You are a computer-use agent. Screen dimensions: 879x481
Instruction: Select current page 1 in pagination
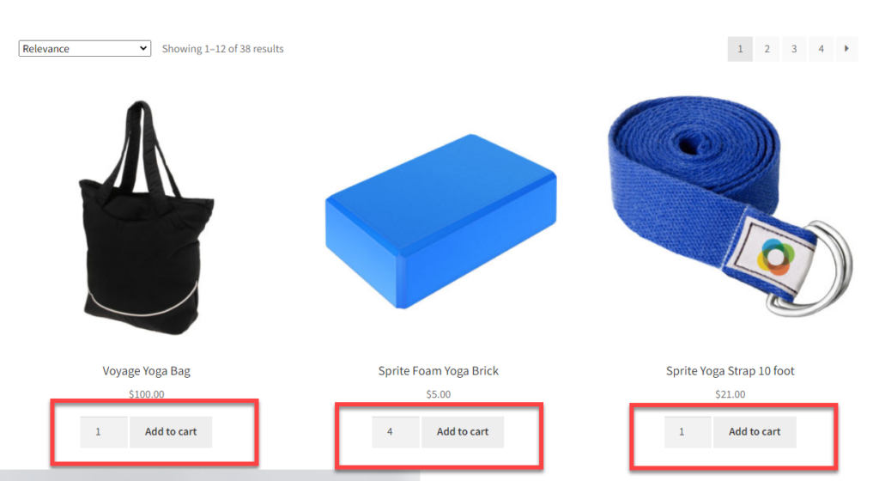(740, 49)
